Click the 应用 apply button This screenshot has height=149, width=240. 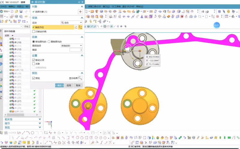pyautogui.click(x=69, y=85)
